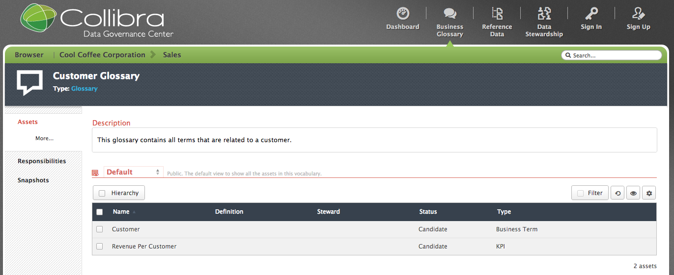Click the Business Term type cell
674x275 pixels.
pos(517,229)
